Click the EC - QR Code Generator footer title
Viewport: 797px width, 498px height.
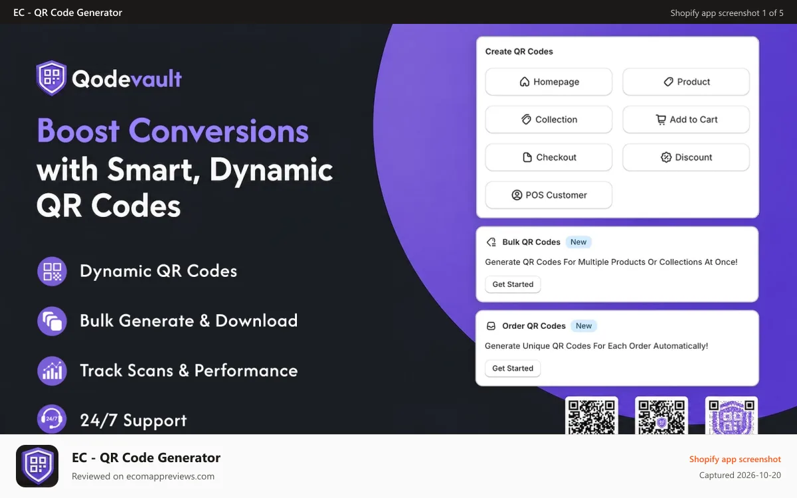(146, 457)
